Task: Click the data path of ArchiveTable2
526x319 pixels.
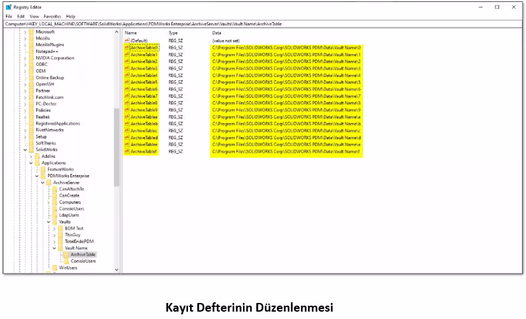Action: tap(286, 62)
